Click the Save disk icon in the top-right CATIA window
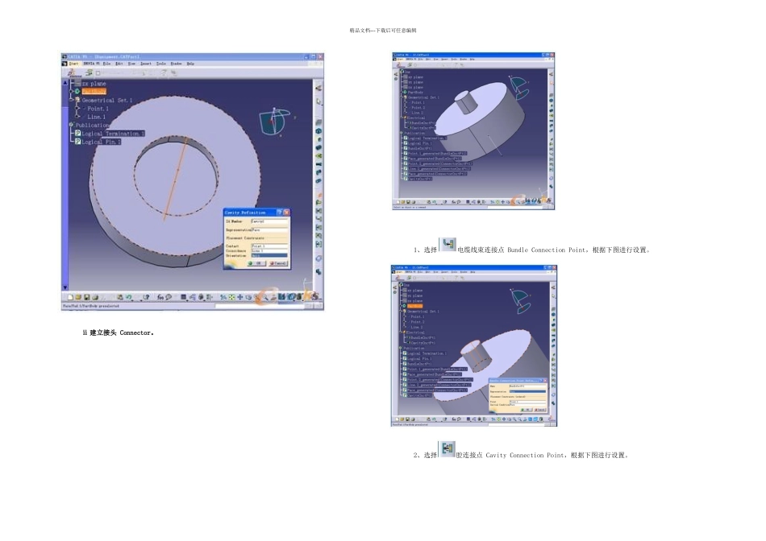The width and height of the screenshot is (766, 541). (409, 202)
